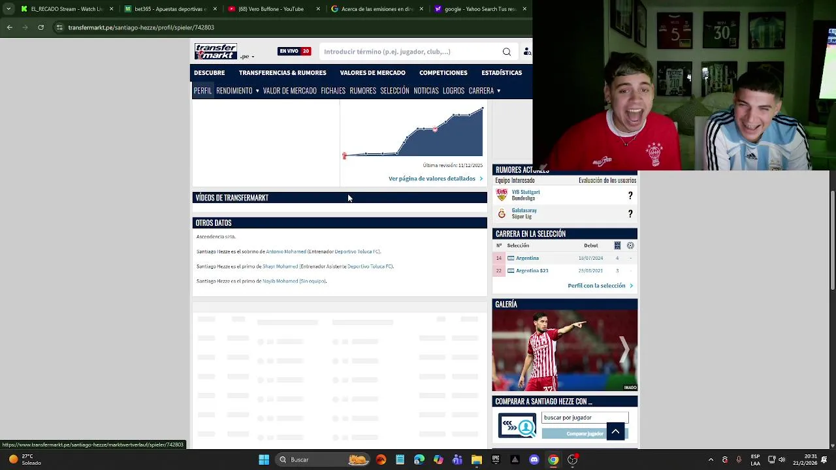
Task: Expand the CARRERA submenu arrow
Action: 499,91
